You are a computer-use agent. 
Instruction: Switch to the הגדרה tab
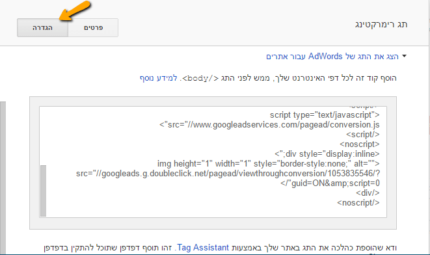(x=42, y=28)
